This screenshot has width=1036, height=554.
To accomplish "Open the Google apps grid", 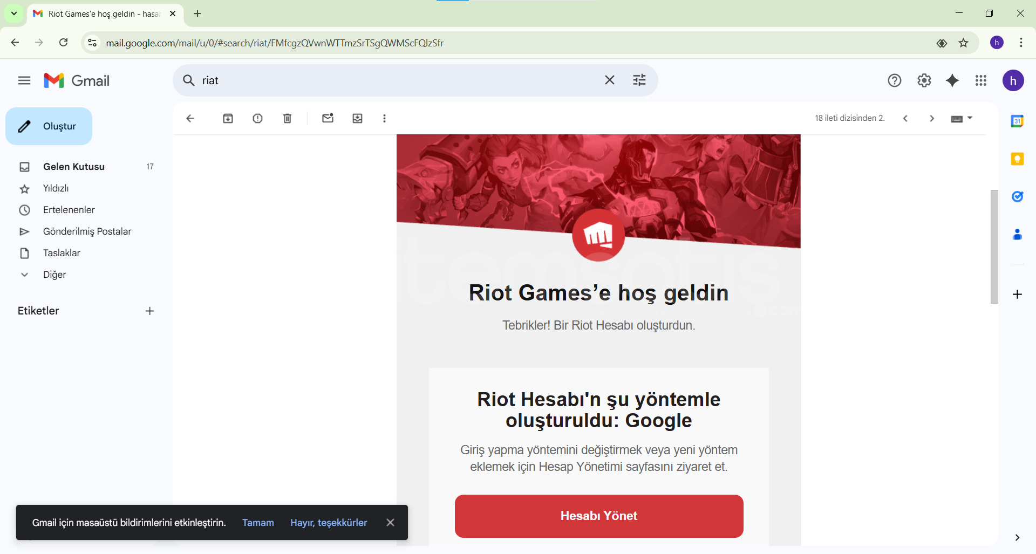I will pyautogui.click(x=981, y=80).
